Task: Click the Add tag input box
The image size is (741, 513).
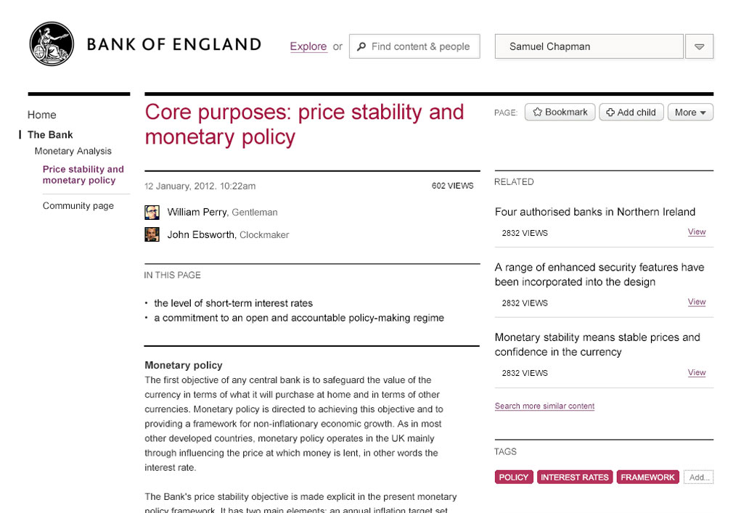Action: (698, 477)
